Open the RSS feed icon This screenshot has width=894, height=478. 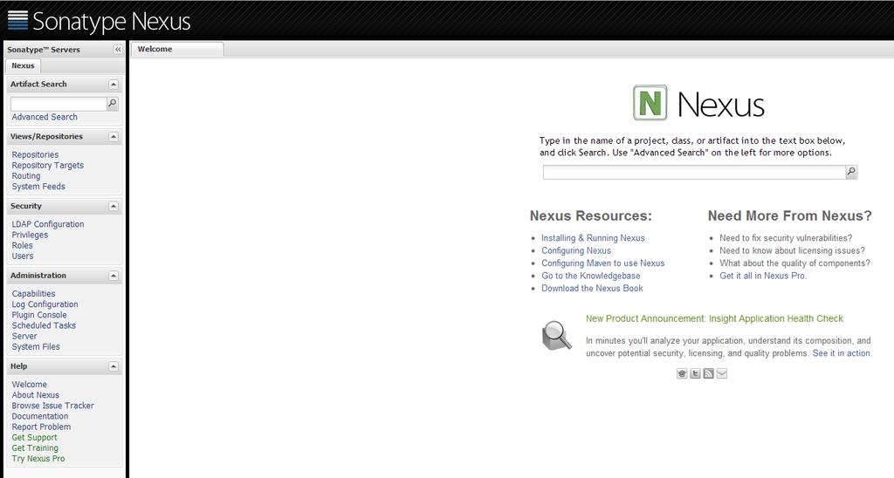(709, 373)
